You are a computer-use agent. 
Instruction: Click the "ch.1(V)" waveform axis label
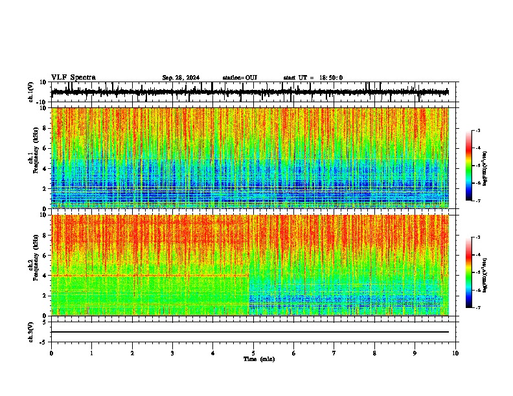[x=31, y=92]
